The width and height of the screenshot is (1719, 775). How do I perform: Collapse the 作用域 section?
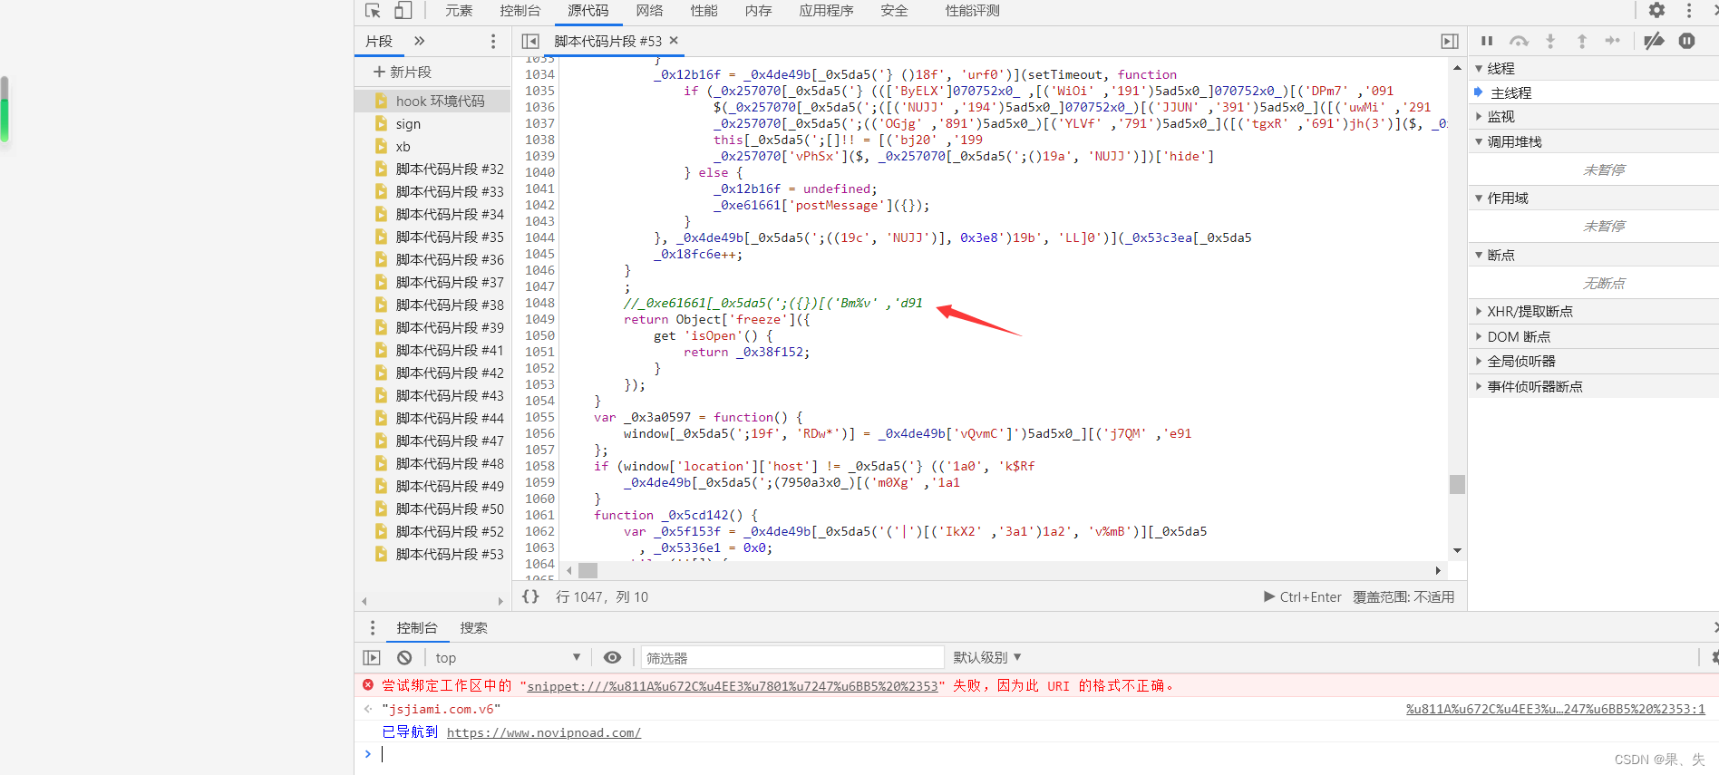click(1593, 198)
